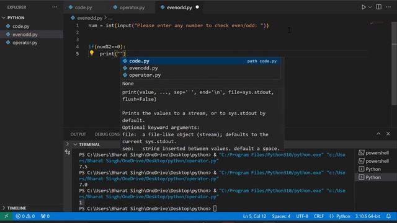Image resolution: width=397 pixels, height=223 pixels.
Task: Switch to the OUTPUT panel tab
Action: click(x=78, y=134)
